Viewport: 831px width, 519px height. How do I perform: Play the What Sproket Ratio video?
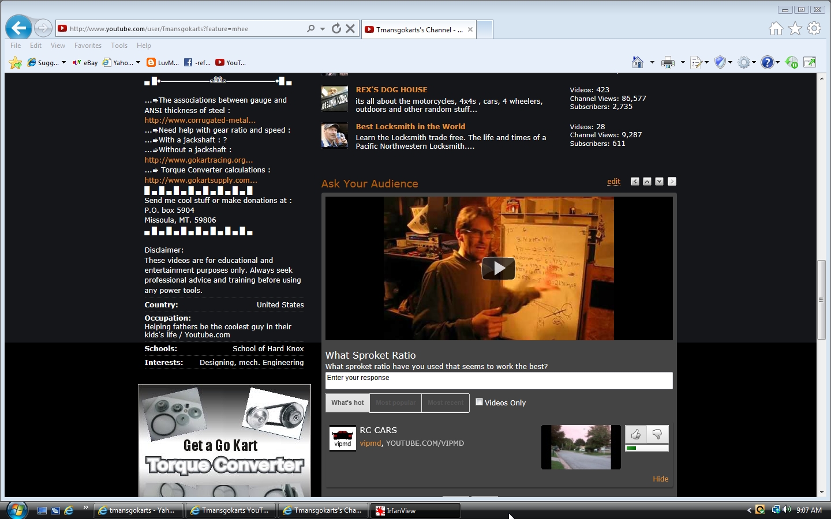pyautogui.click(x=499, y=268)
